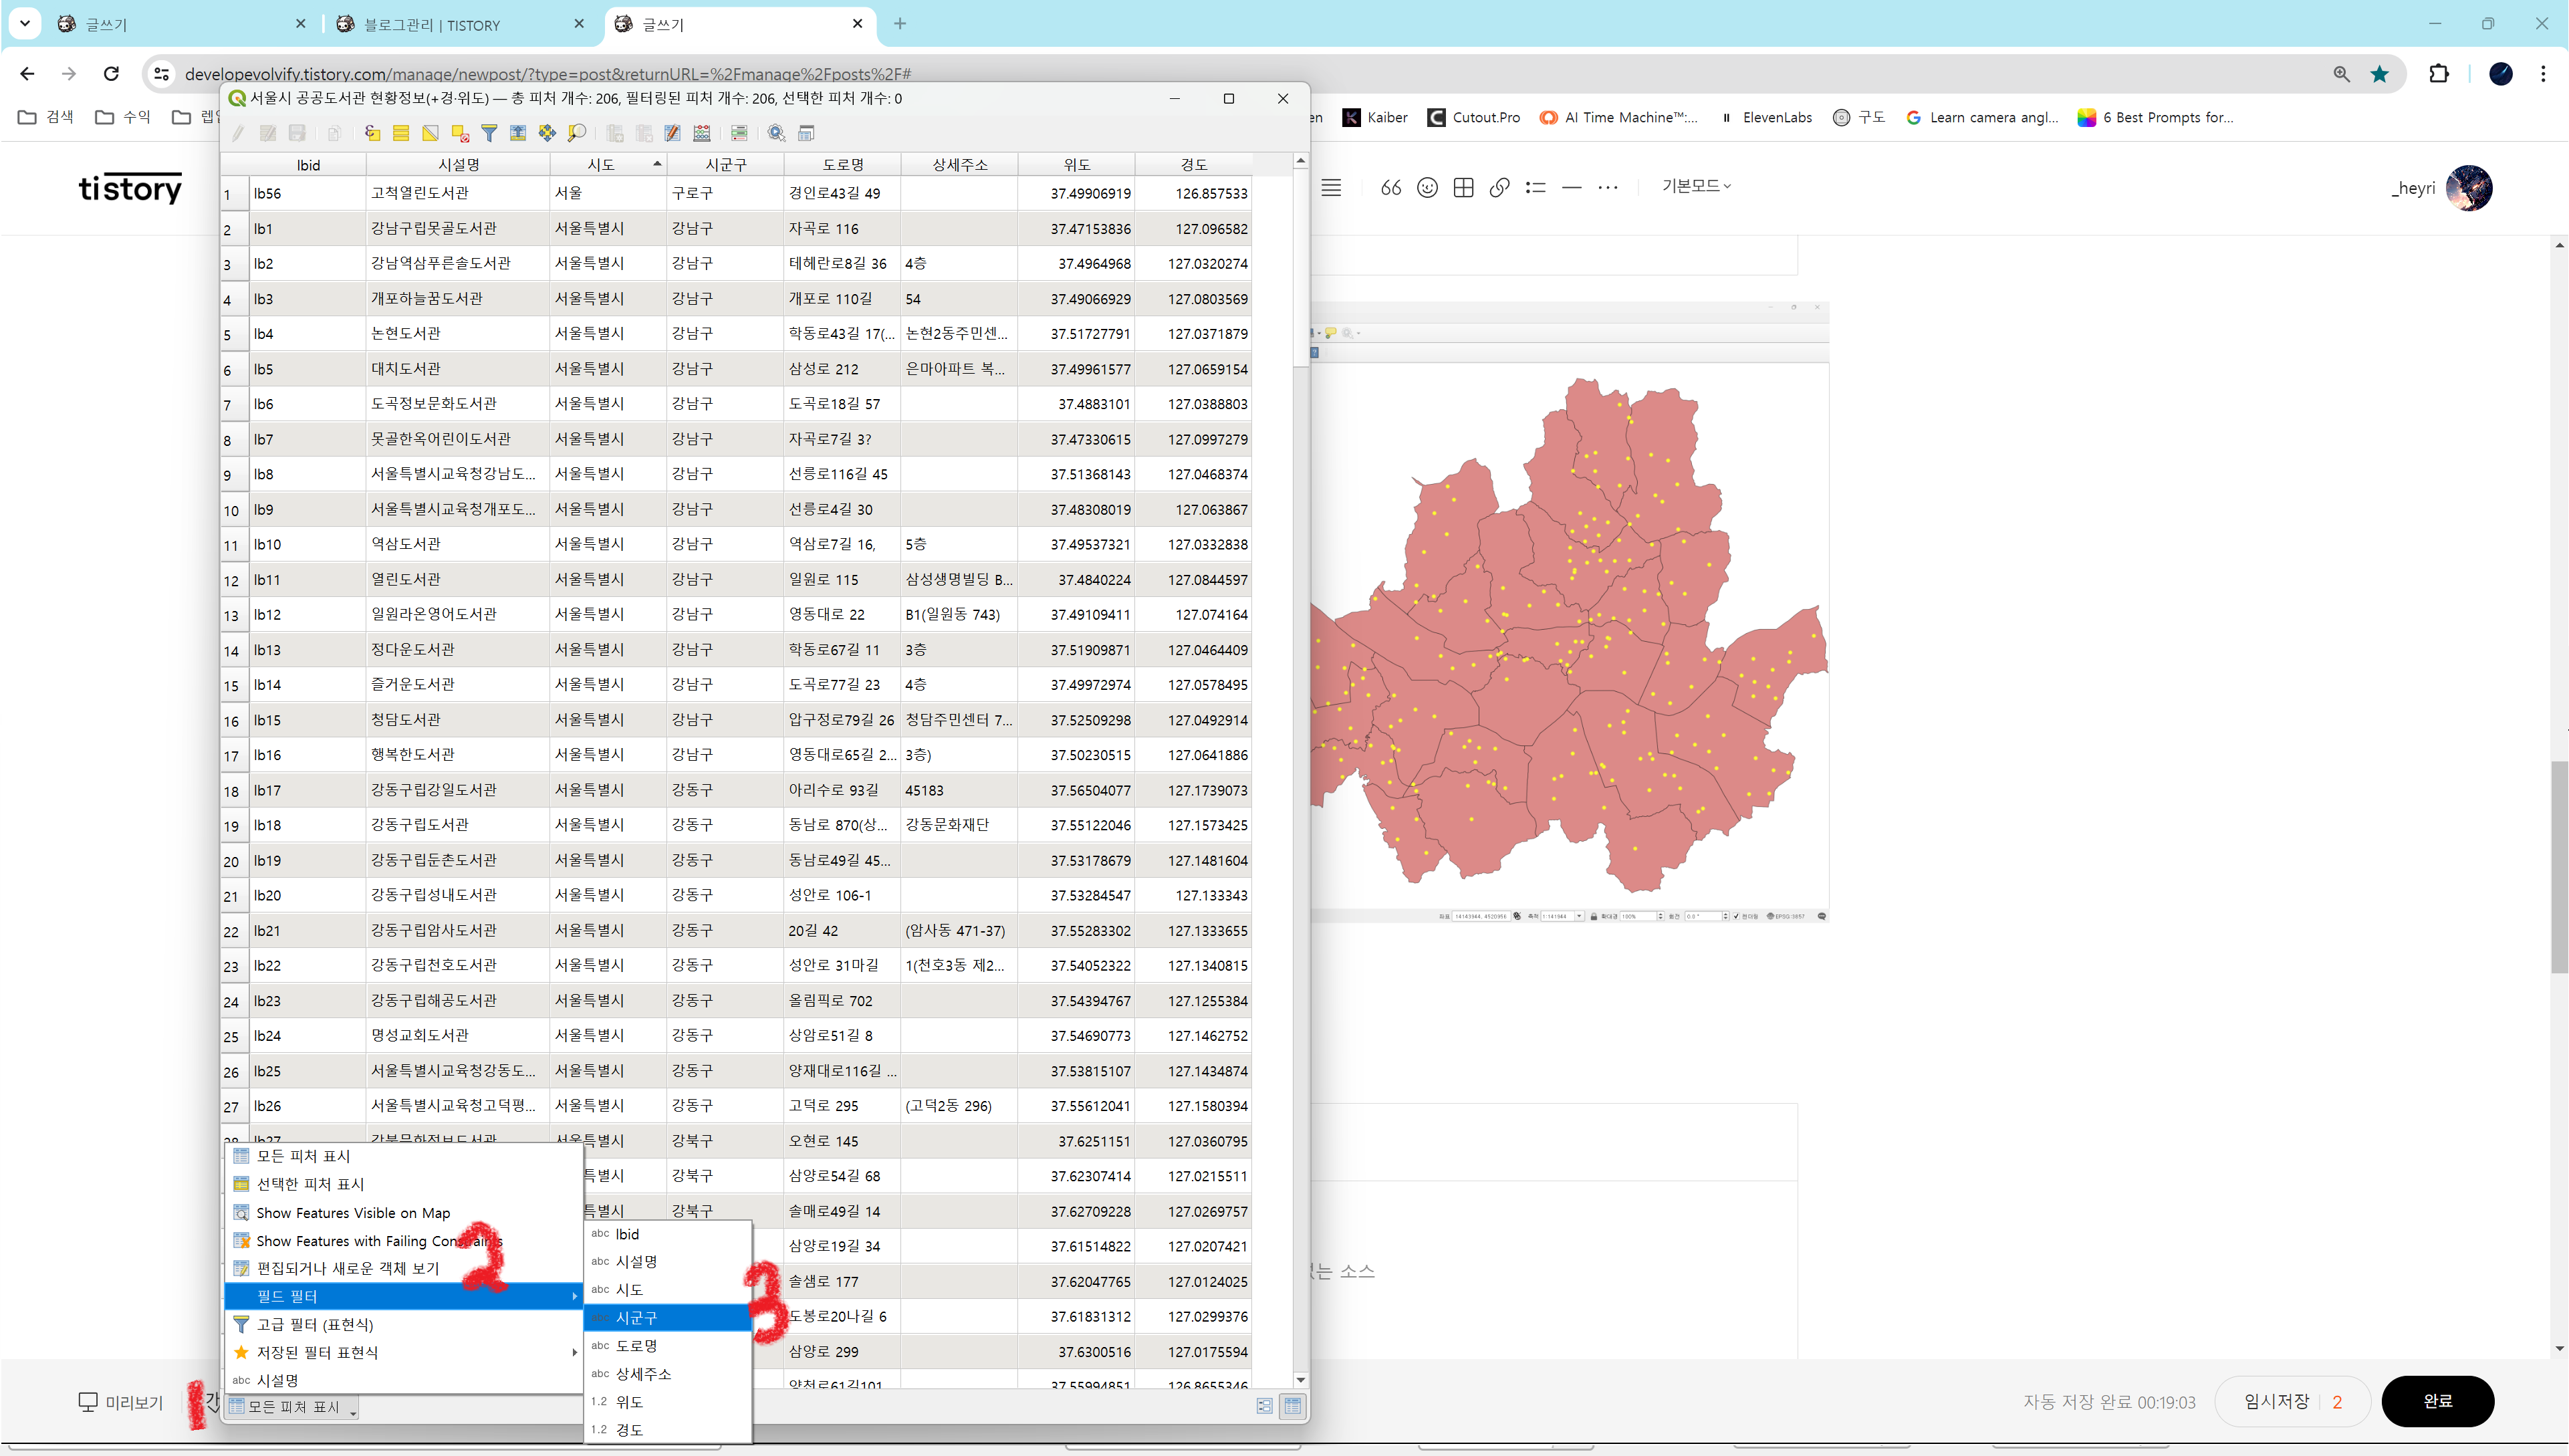Open conditional formatting panel icon

tap(740, 133)
